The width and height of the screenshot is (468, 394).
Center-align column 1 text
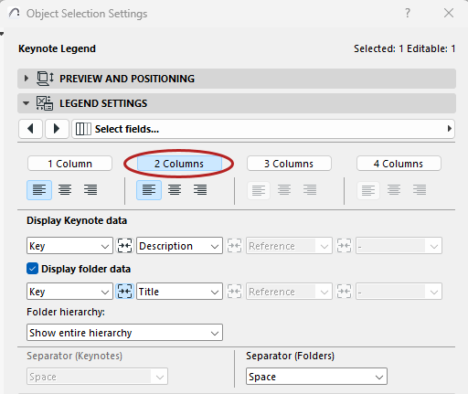click(x=65, y=190)
